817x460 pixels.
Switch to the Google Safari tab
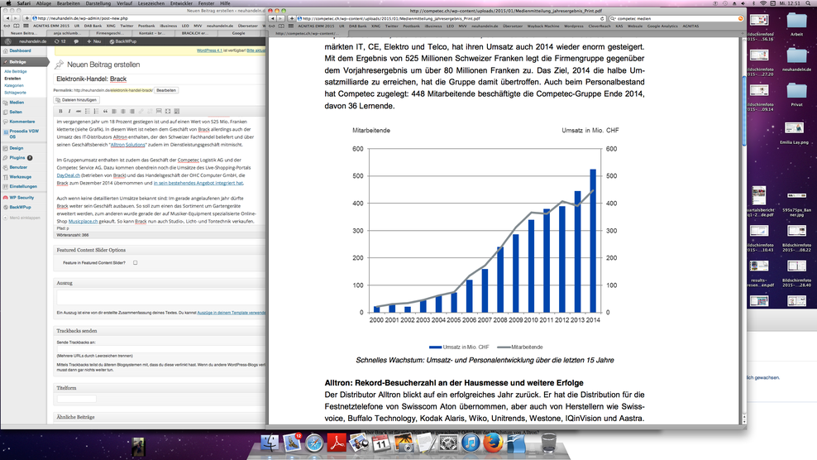[239, 33]
